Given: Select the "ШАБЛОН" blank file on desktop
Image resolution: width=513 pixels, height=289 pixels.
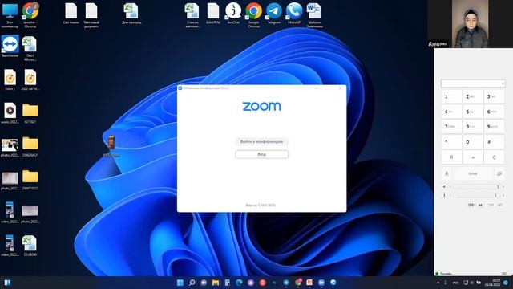Looking at the screenshot, I should coord(213,14).
